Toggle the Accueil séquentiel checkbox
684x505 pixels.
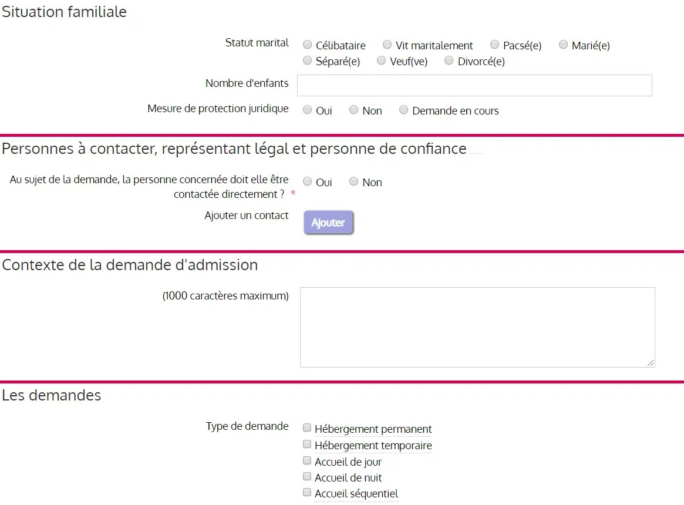pos(307,493)
